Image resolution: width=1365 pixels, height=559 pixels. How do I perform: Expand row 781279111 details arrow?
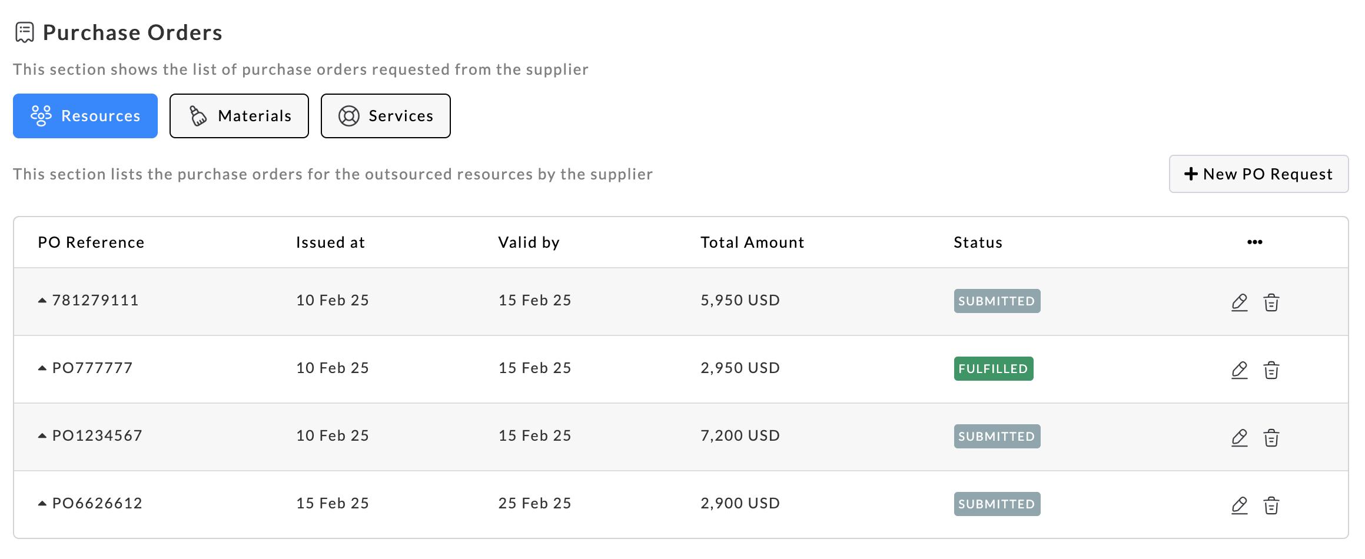click(42, 300)
